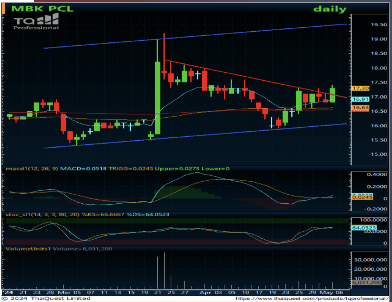The height and width of the screenshot is (302, 392).
Task: Select the cyan 16.91 price tag
Action: pyautogui.click(x=360, y=99)
